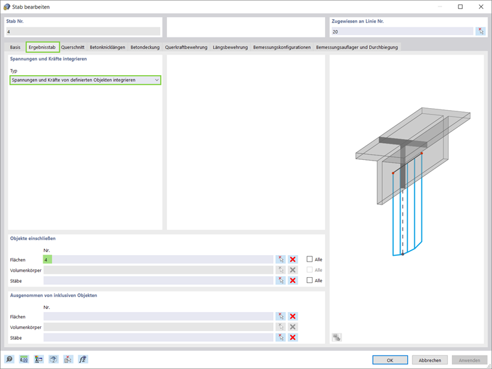Viewport: 492px width, 369px height.
Task: Maximize the Stab bearbeiten window
Action: (460, 6)
